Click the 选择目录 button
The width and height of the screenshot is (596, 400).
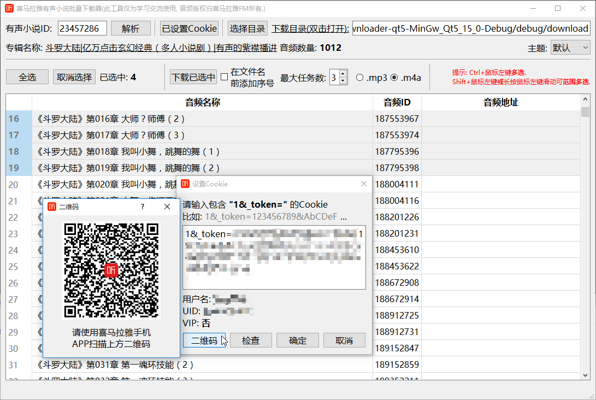(x=247, y=28)
